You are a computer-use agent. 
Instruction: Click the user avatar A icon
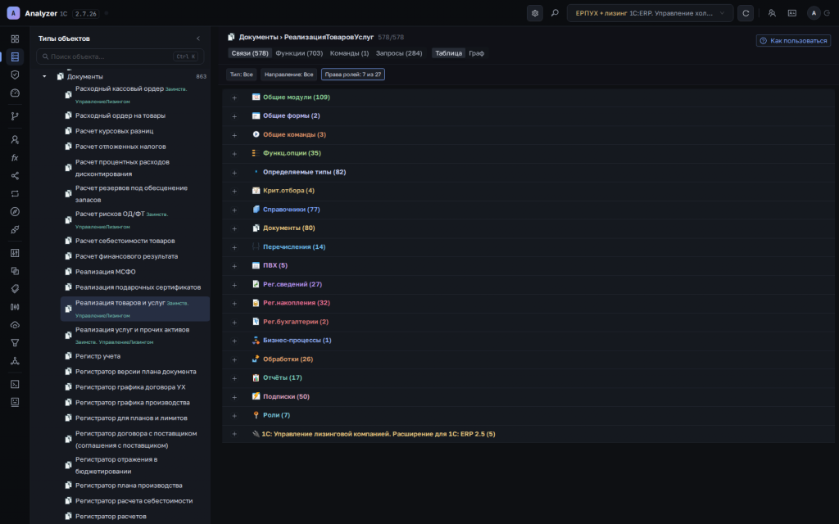(814, 13)
